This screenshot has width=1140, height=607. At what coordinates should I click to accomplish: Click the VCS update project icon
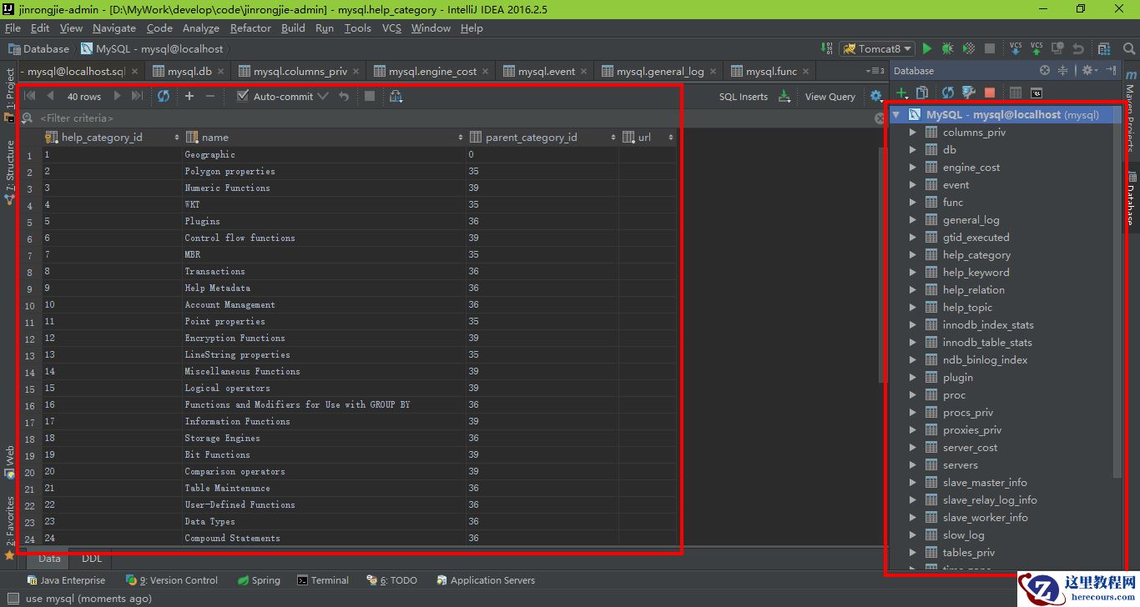click(1016, 49)
